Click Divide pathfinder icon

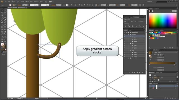[x=125, y=26]
